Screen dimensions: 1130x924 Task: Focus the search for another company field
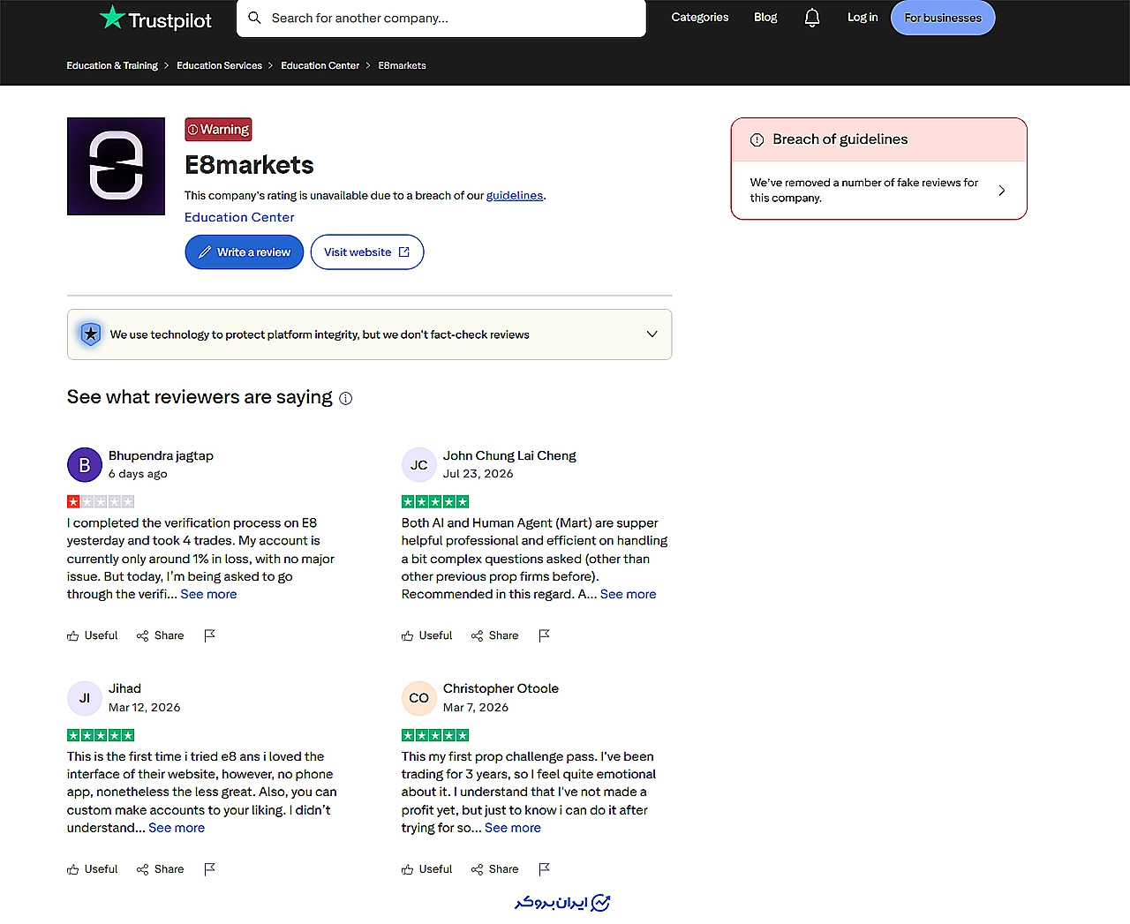(x=441, y=18)
